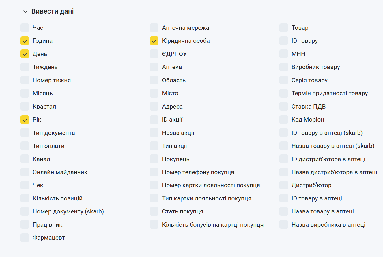The image size is (383, 257).
Task: Check the Код Моріон option
Action: pyautogui.click(x=284, y=120)
